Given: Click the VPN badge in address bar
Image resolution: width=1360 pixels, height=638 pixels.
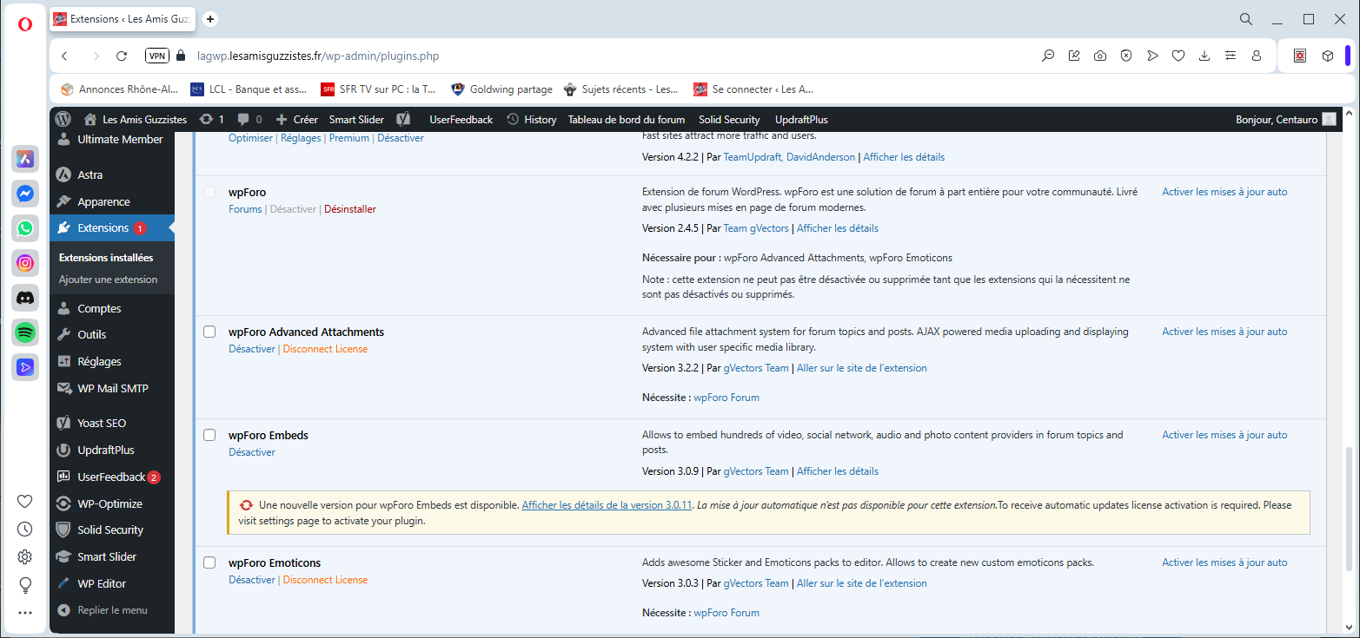Looking at the screenshot, I should click(157, 56).
